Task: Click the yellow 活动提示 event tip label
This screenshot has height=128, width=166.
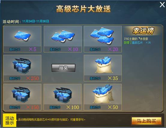Action: (10, 120)
